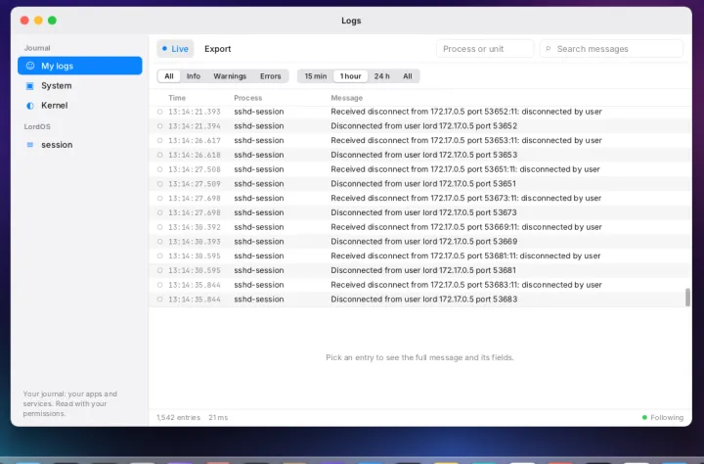Select the System journal
Screen dimensions: 704x464
(80, 85)
